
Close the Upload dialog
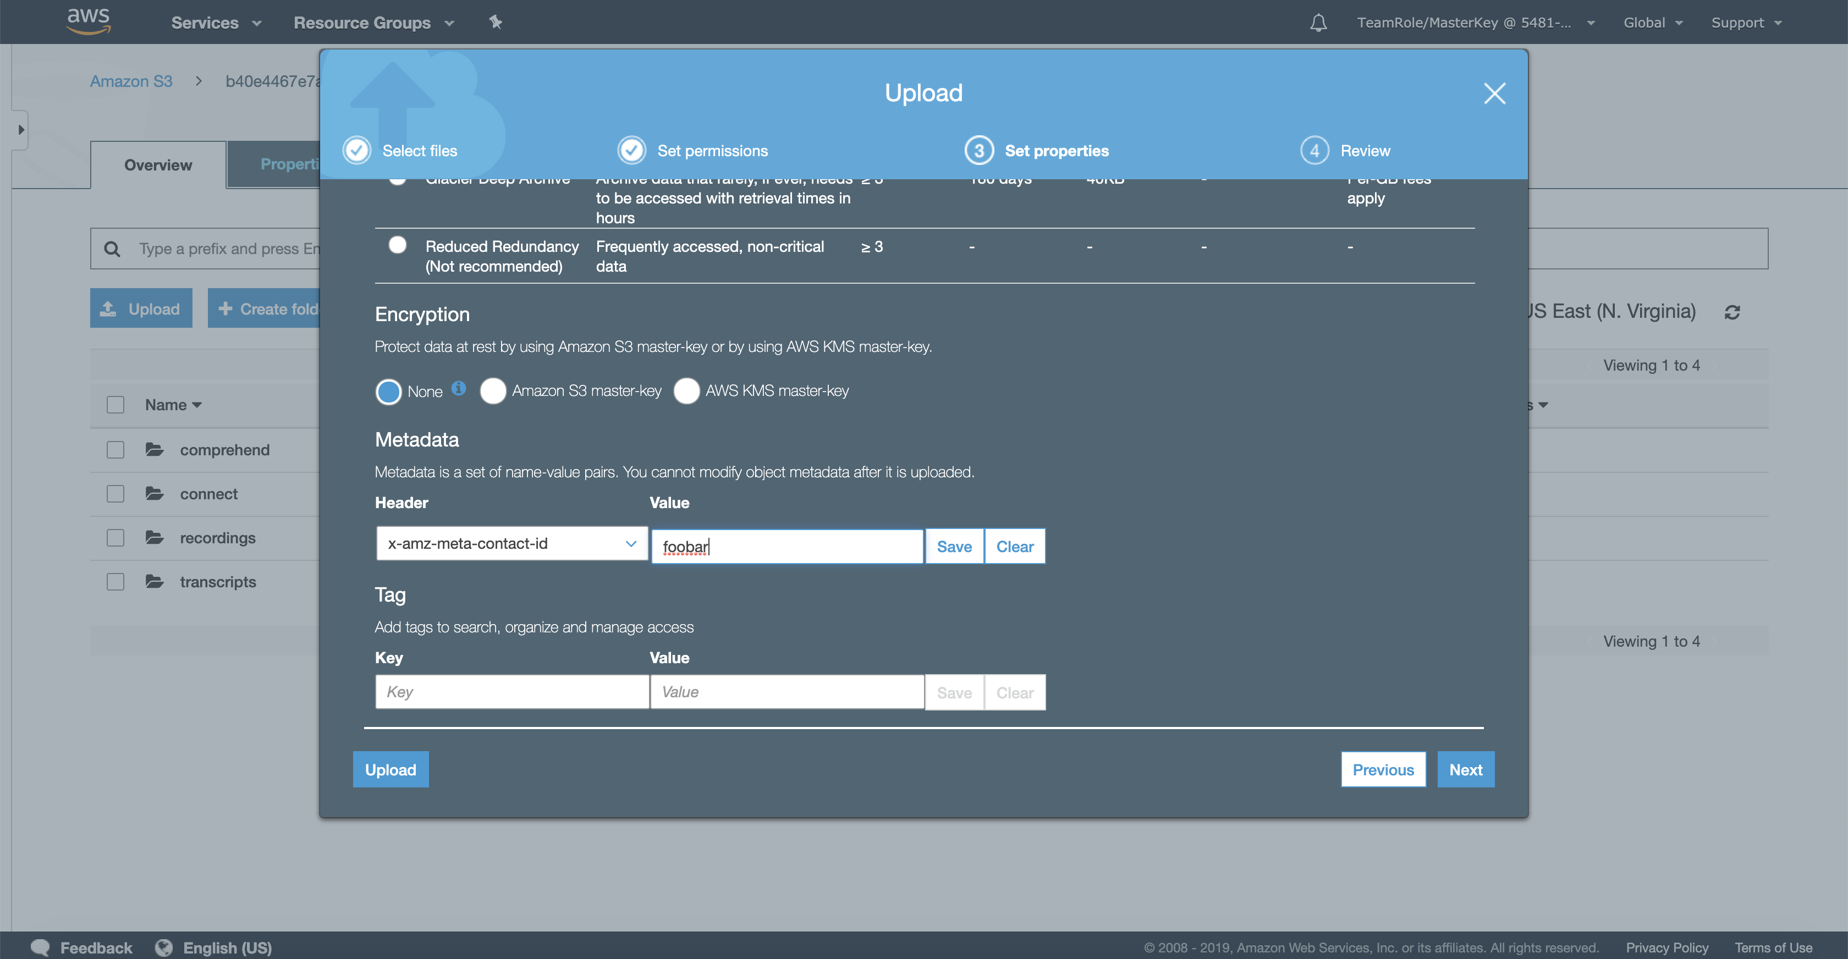[1494, 93]
